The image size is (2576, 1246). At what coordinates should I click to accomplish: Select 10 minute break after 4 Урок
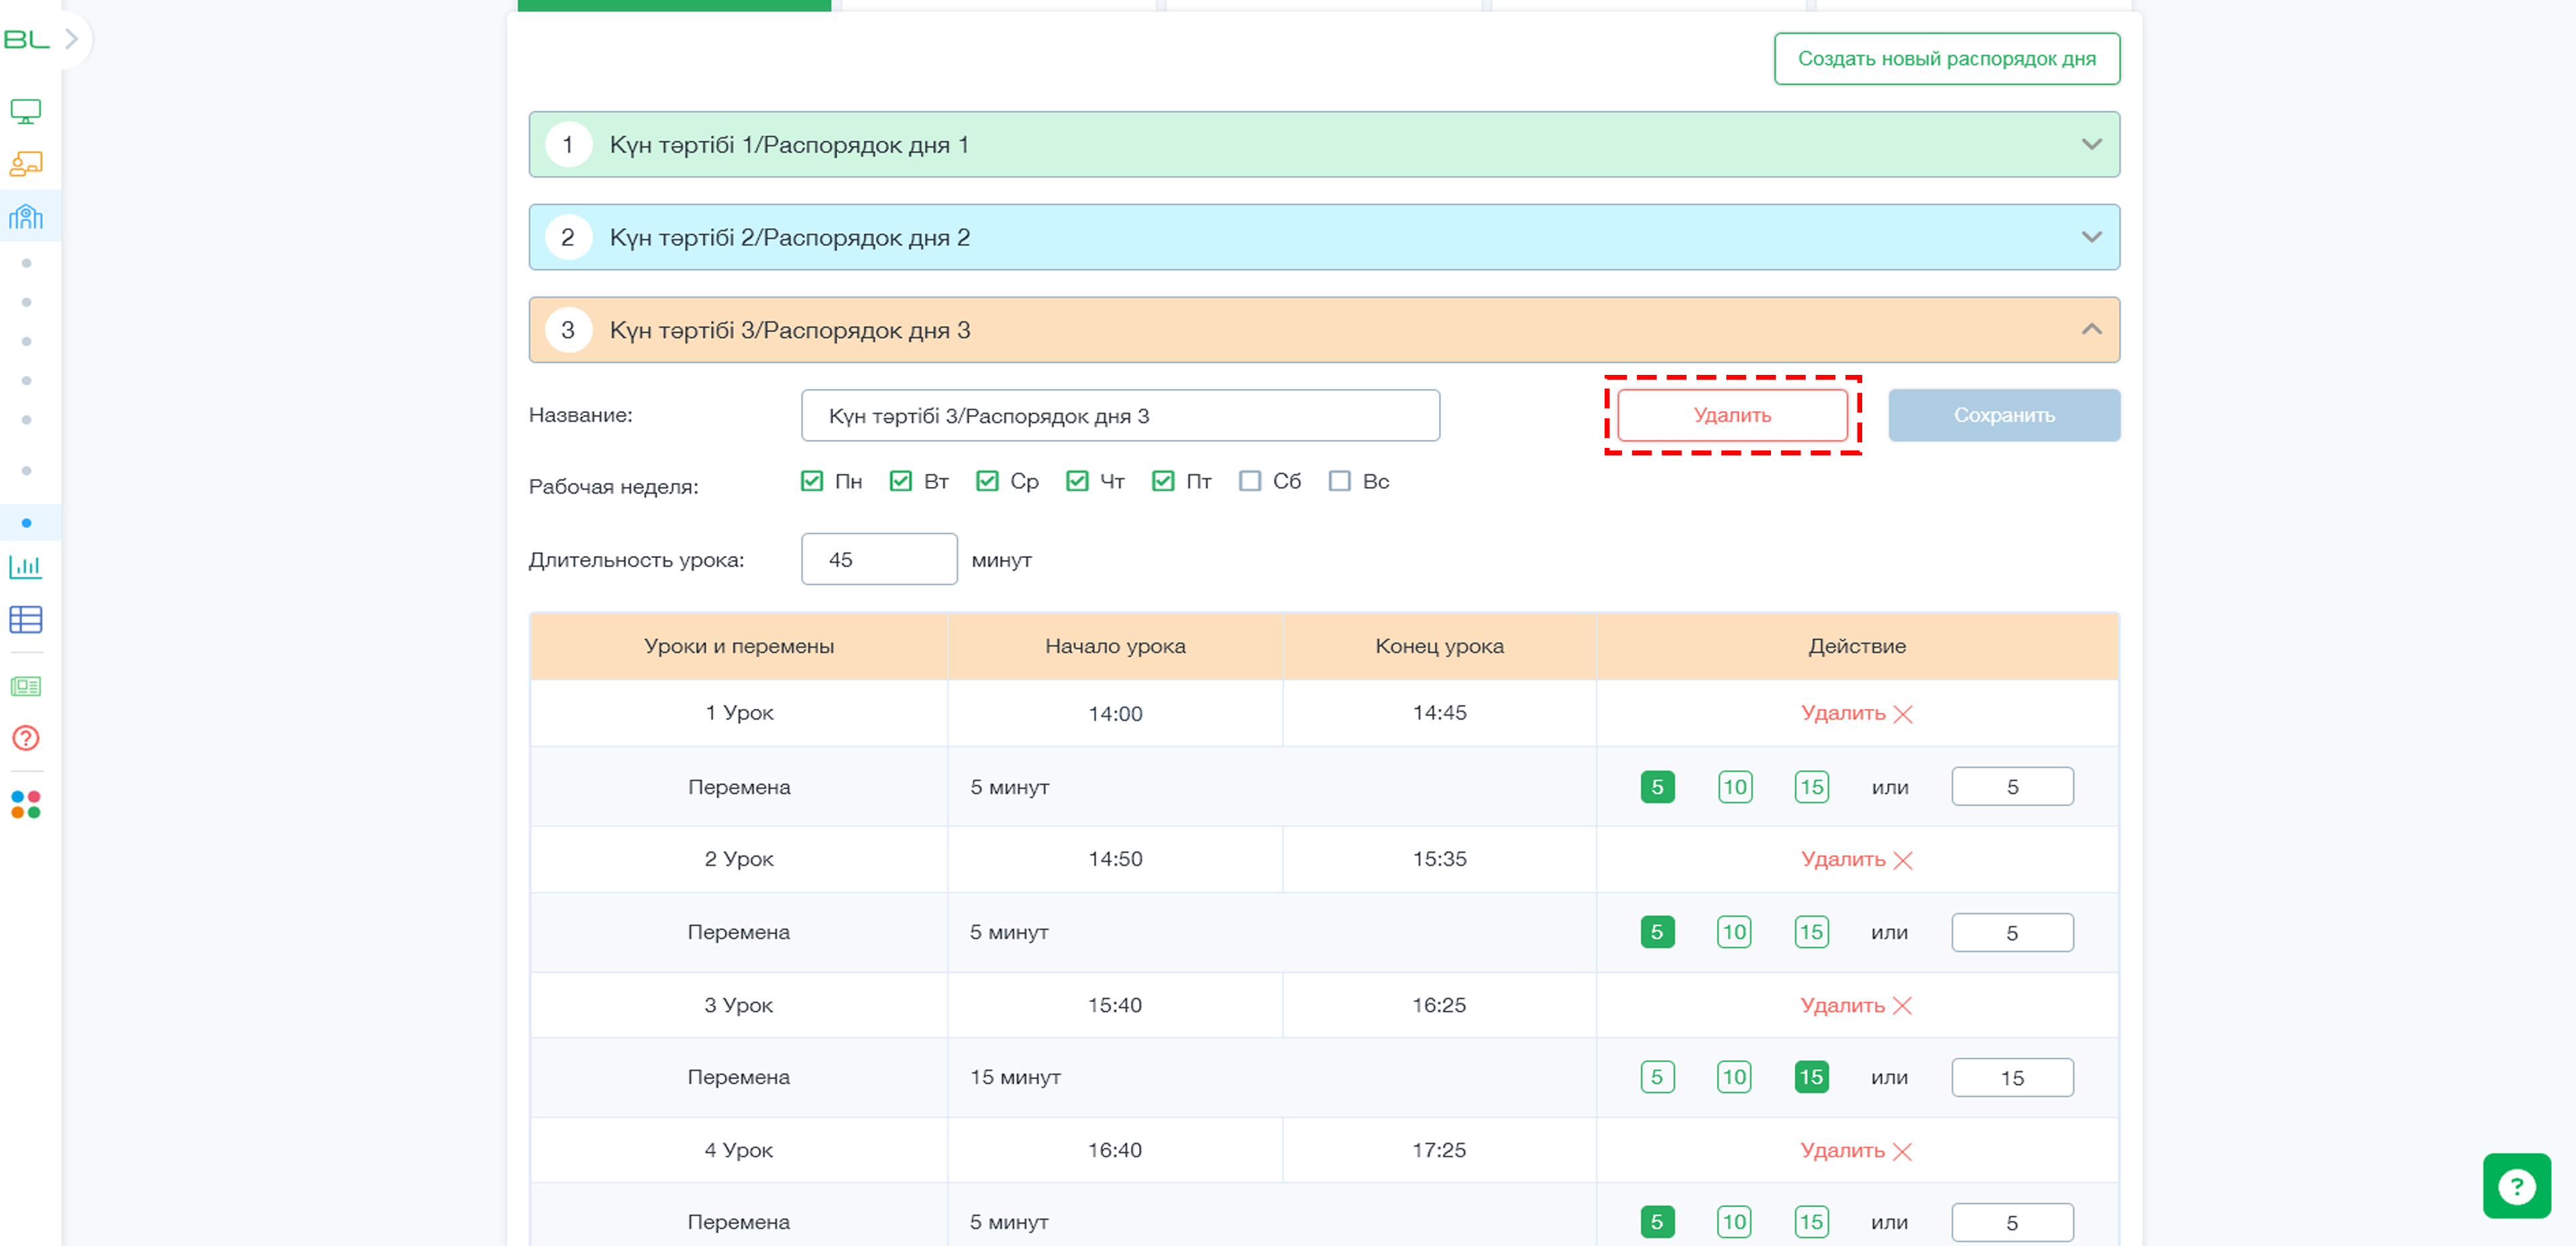point(1735,1222)
